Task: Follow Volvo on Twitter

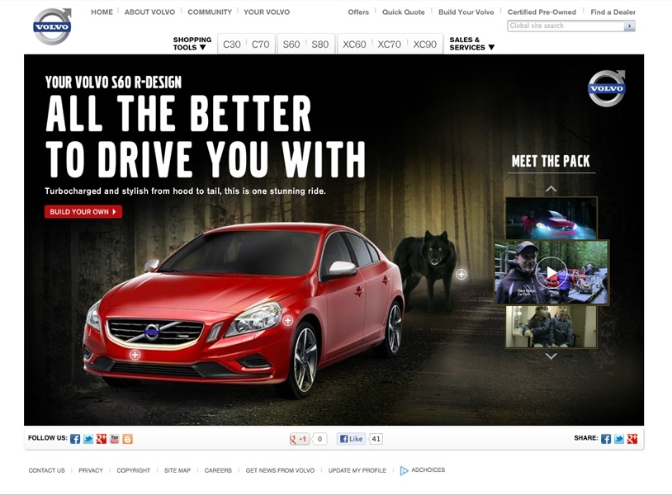Action: [x=88, y=438]
